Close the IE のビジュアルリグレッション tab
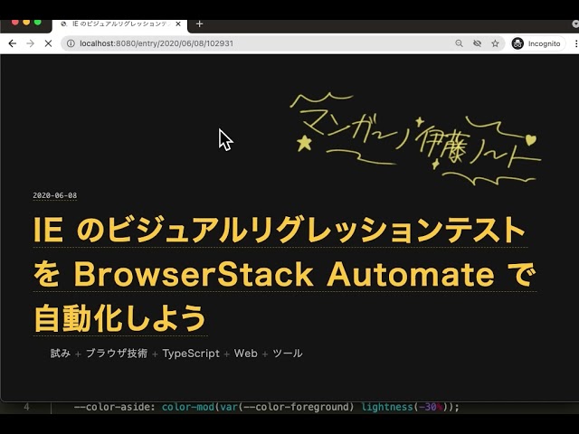Screen dimensions: 579x434 click(x=178, y=24)
